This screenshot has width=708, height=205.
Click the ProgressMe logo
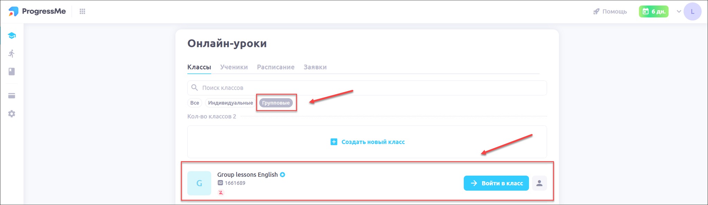point(37,11)
